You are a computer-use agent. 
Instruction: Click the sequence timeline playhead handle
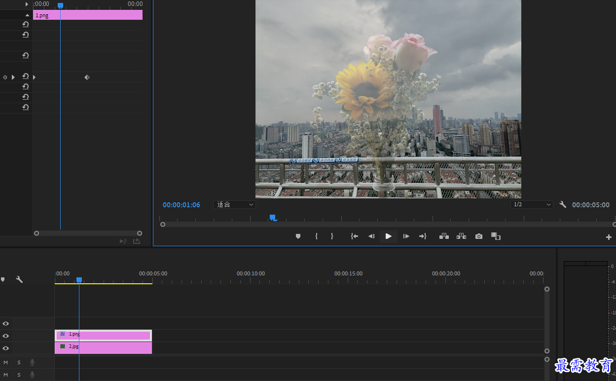(x=79, y=280)
